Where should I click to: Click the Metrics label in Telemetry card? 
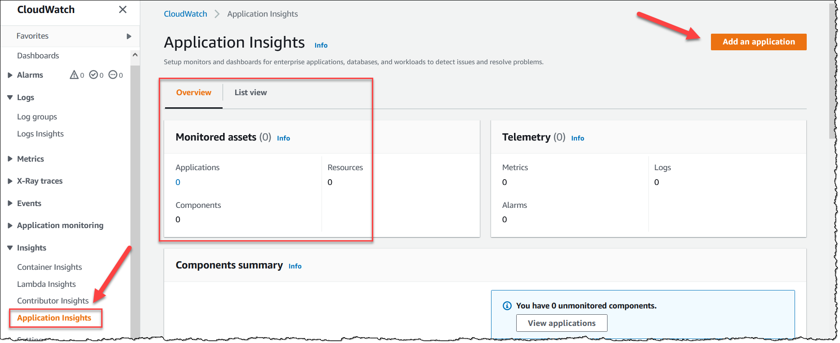click(515, 167)
